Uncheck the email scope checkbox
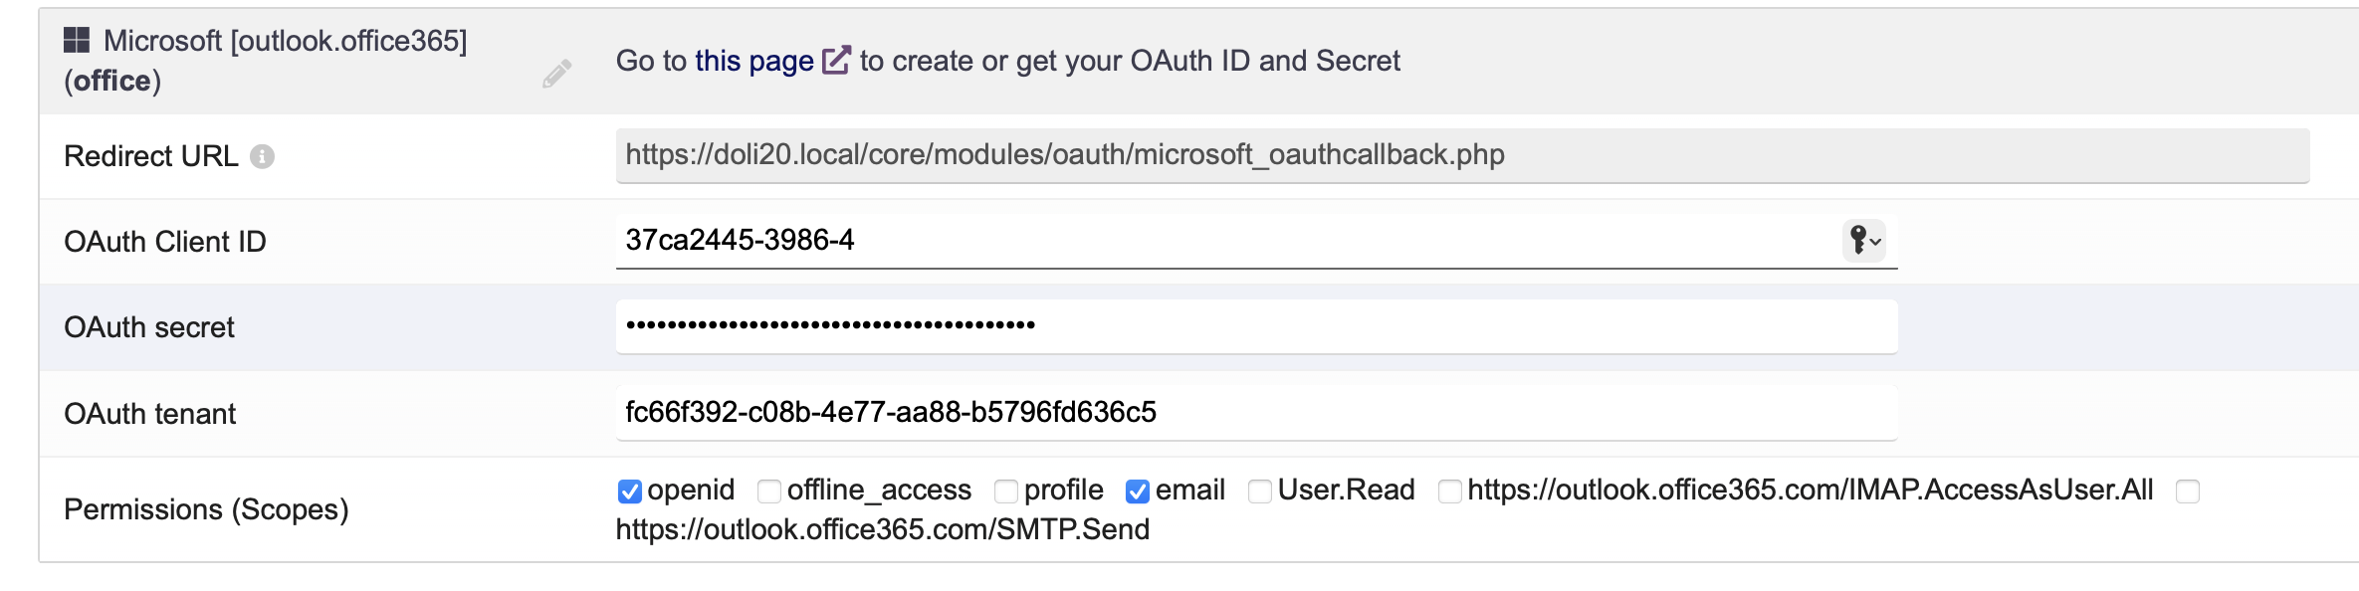This screenshot has height=591, width=2359. (1138, 492)
